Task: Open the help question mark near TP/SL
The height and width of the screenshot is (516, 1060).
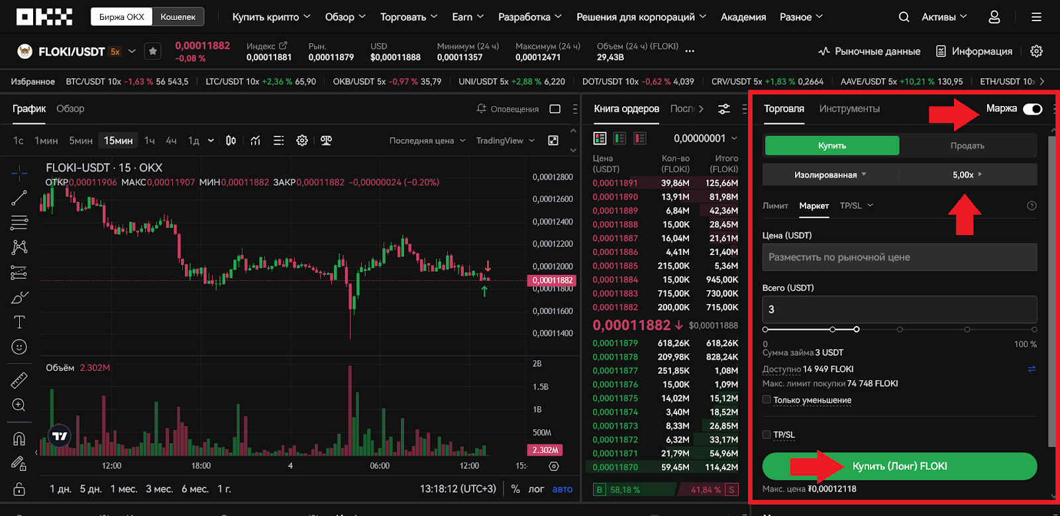Action: (x=1032, y=206)
